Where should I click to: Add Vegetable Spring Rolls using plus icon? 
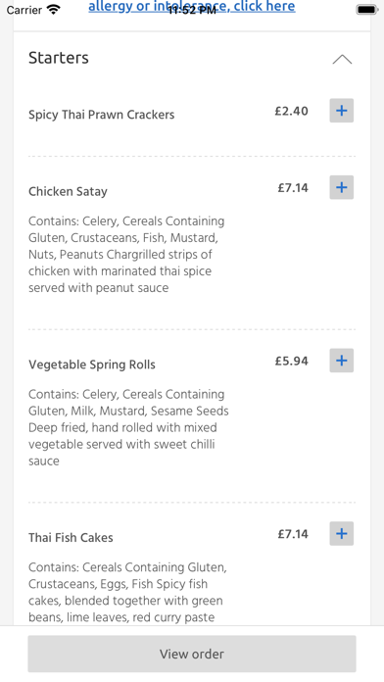click(x=341, y=361)
